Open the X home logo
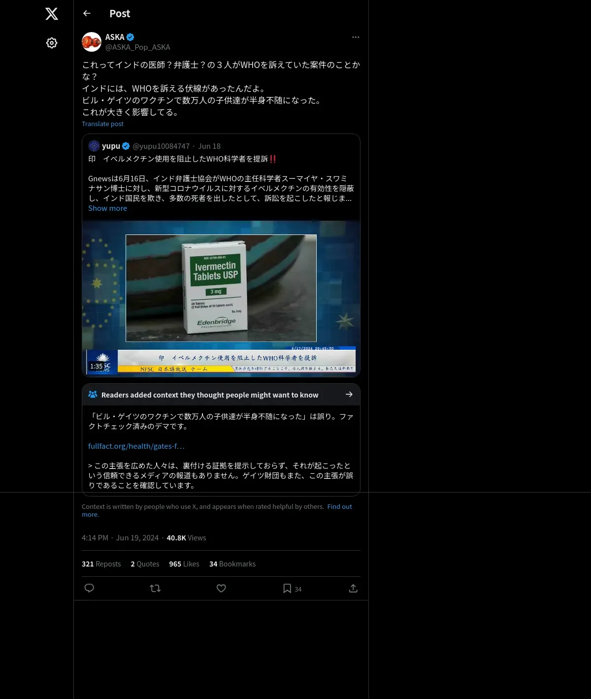This screenshot has height=699, width=591. coord(52,14)
